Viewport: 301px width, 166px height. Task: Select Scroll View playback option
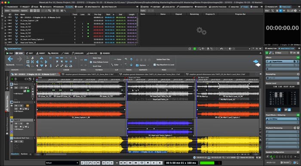[97, 66]
